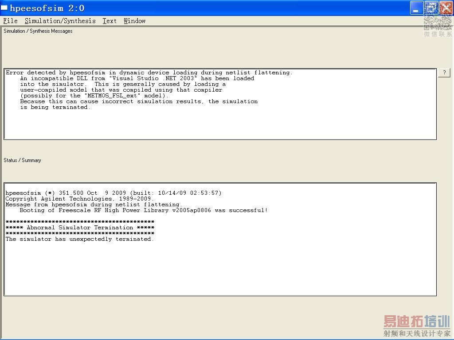Open the Text menu
The image size is (454, 340).
pyautogui.click(x=110, y=21)
